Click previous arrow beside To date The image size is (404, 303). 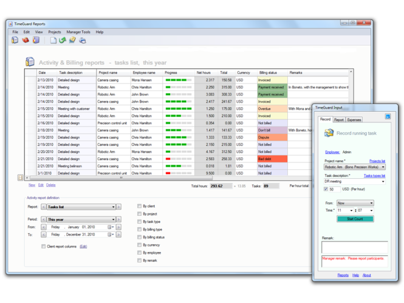click(44, 235)
